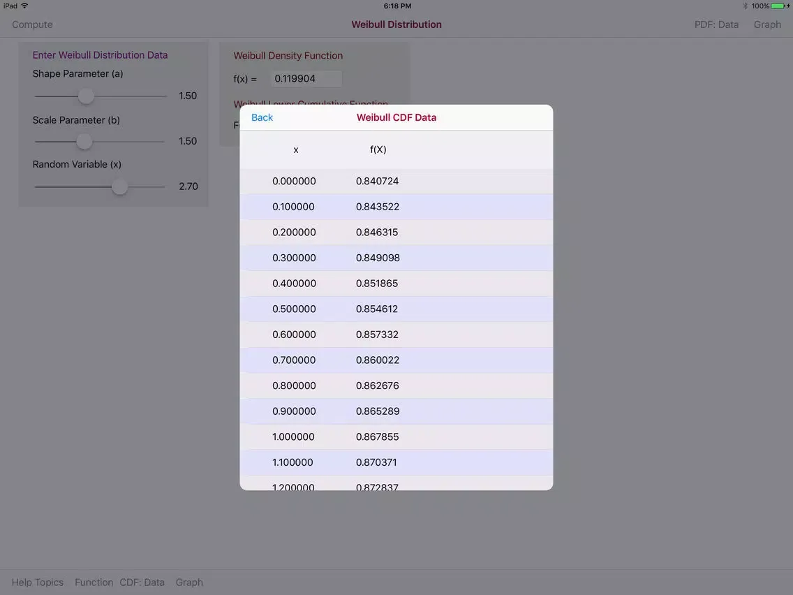Select cell value 0.843522
The width and height of the screenshot is (793, 595).
coord(377,207)
